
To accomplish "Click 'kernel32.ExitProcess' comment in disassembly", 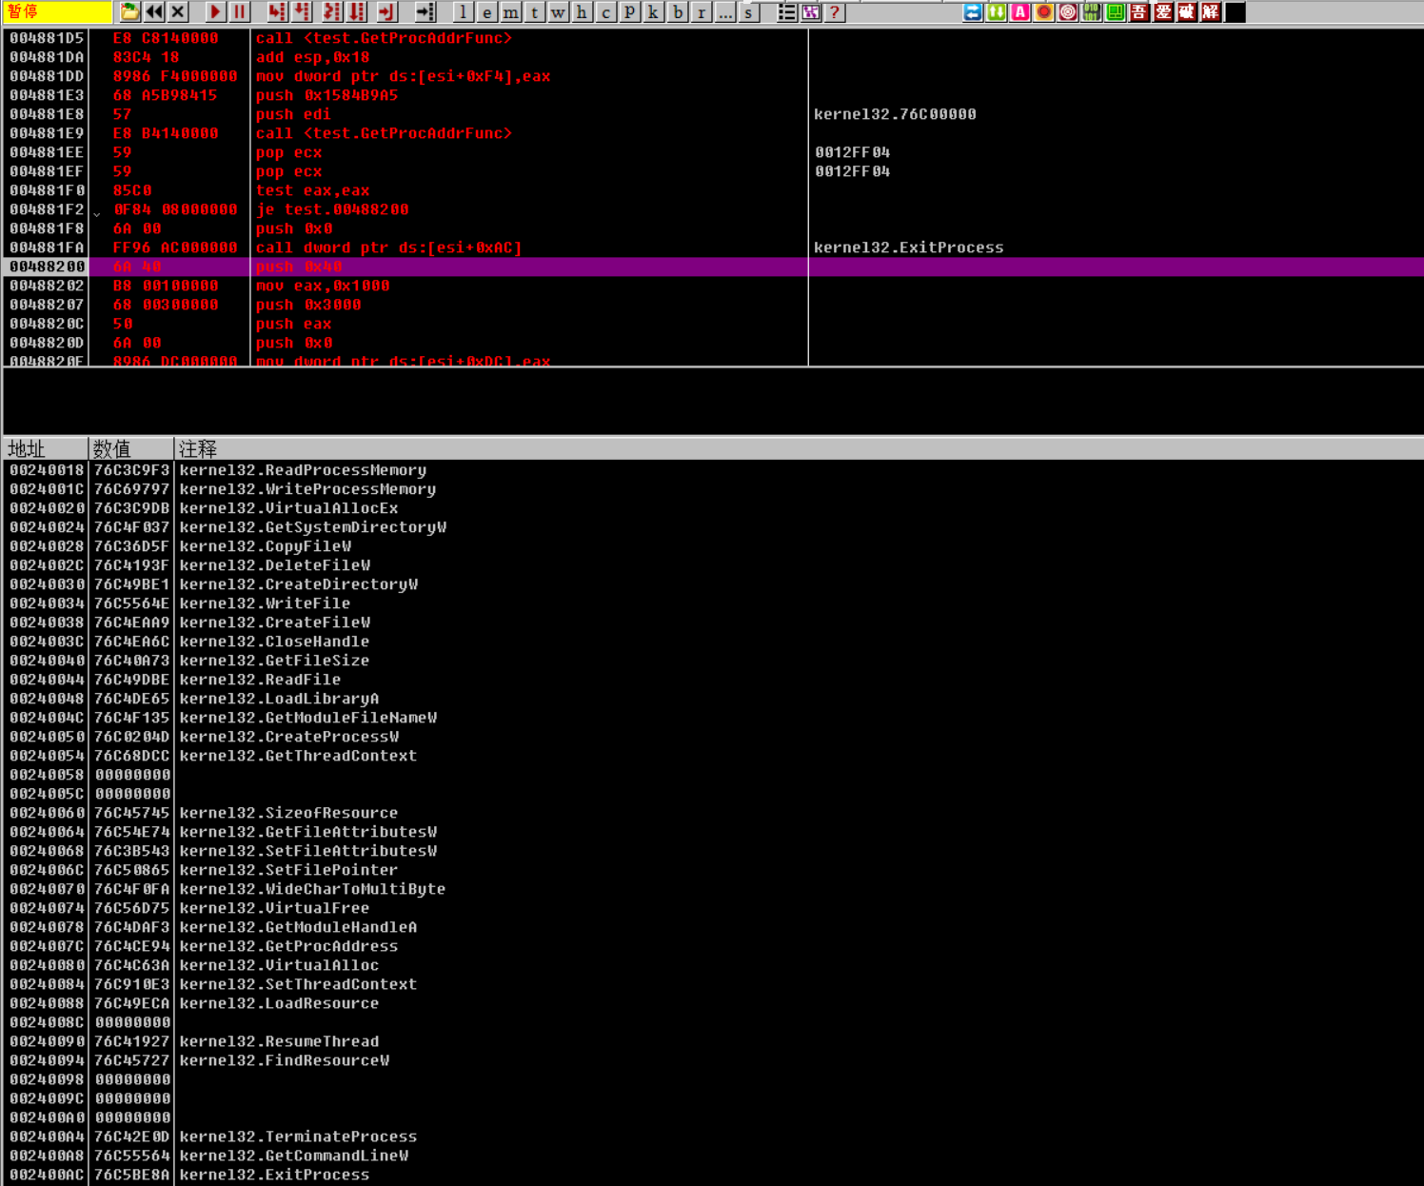I will pos(909,247).
